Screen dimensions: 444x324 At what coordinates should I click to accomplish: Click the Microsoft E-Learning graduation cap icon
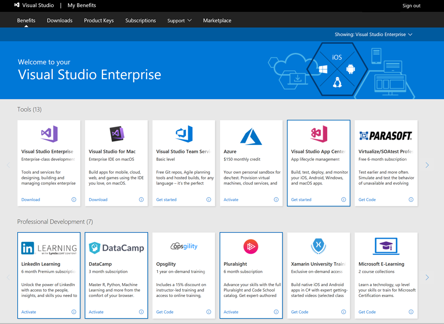tap(385, 246)
